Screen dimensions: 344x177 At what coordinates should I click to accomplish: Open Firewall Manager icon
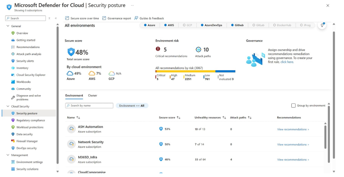point(13,141)
